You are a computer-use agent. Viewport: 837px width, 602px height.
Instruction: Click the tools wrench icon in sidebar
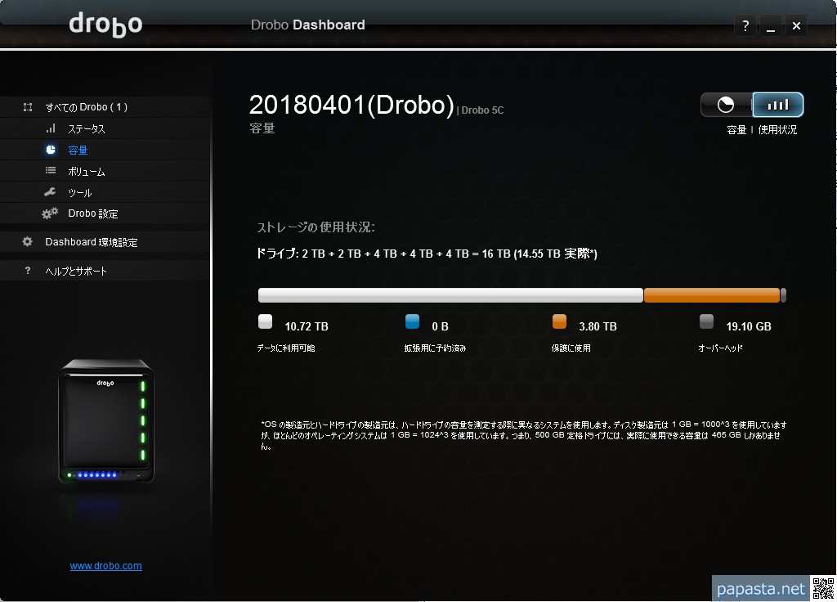click(x=51, y=192)
